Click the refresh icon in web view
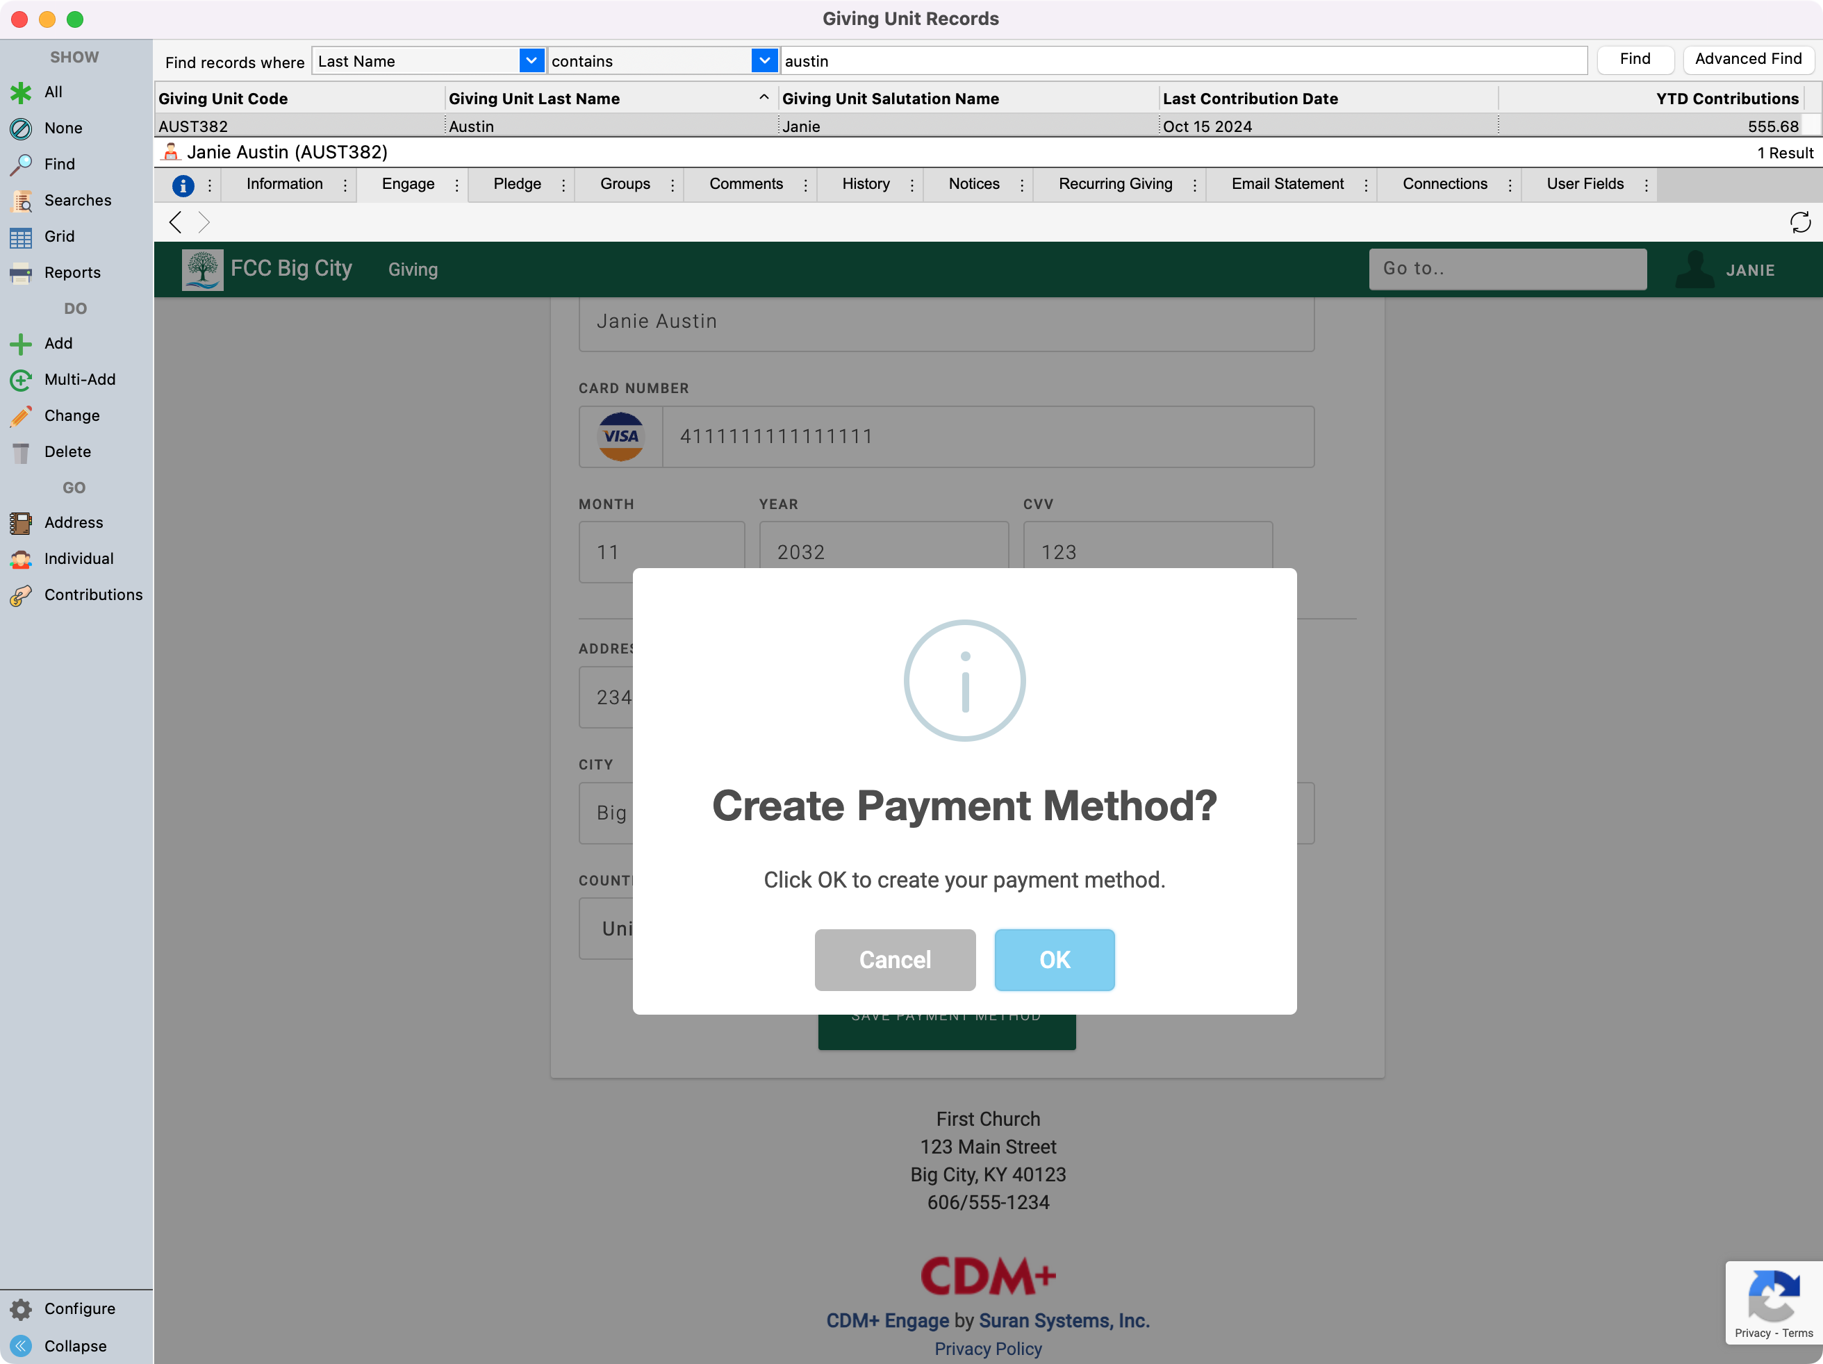The width and height of the screenshot is (1823, 1364). point(1800,222)
